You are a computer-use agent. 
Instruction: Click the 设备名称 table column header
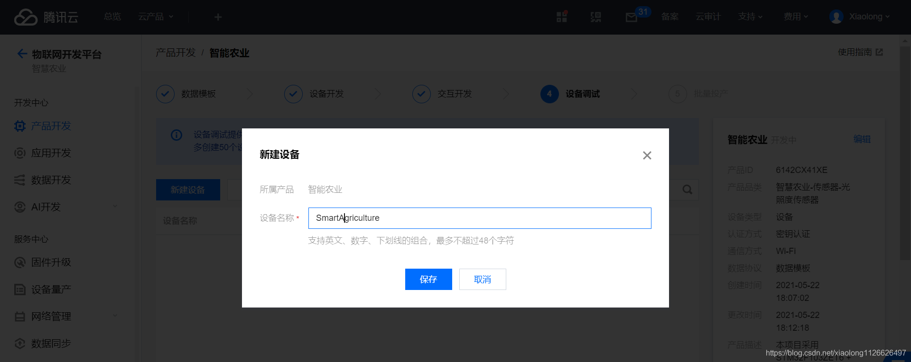click(x=180, y=220)
